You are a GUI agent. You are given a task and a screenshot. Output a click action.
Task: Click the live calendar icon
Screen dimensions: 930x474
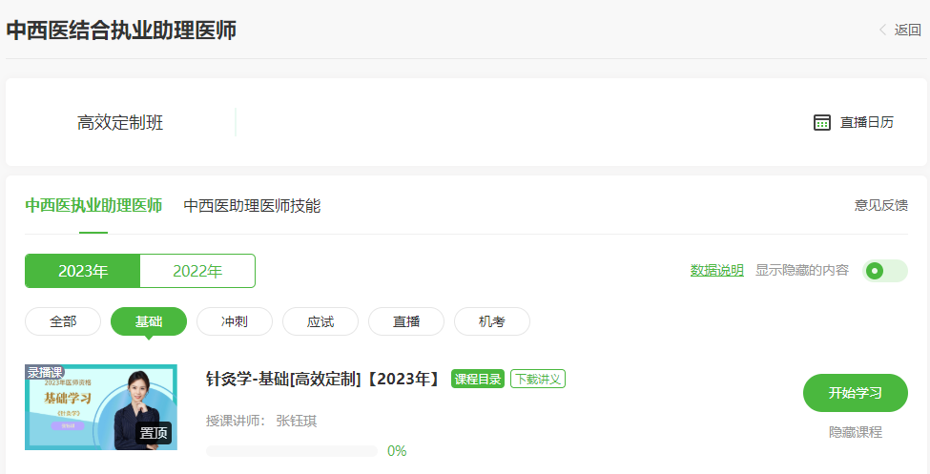coord(822,122)
